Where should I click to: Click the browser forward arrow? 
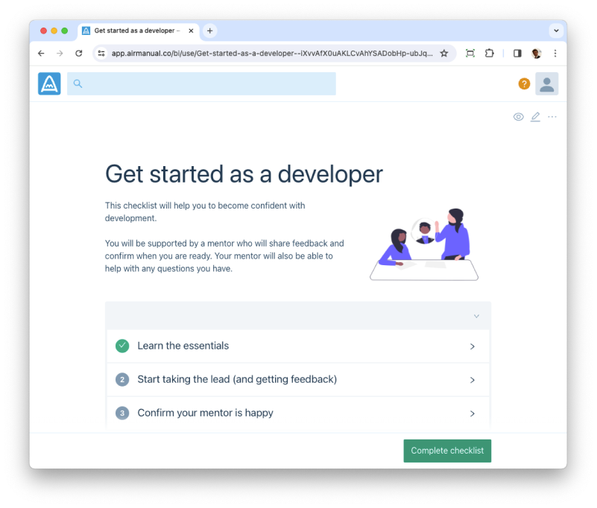pyautogui.click(x=60, y=54)
